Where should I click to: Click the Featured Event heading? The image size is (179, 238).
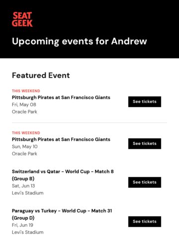[x=41, y=75]
